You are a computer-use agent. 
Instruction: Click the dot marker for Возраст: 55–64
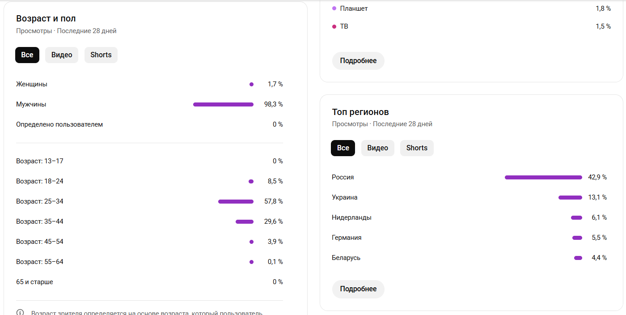click(251, 262)
